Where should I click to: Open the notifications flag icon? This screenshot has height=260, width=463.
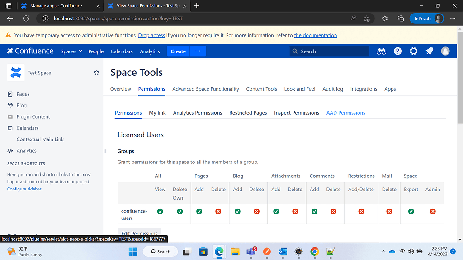pyautogui.click(x=429, y=51)
